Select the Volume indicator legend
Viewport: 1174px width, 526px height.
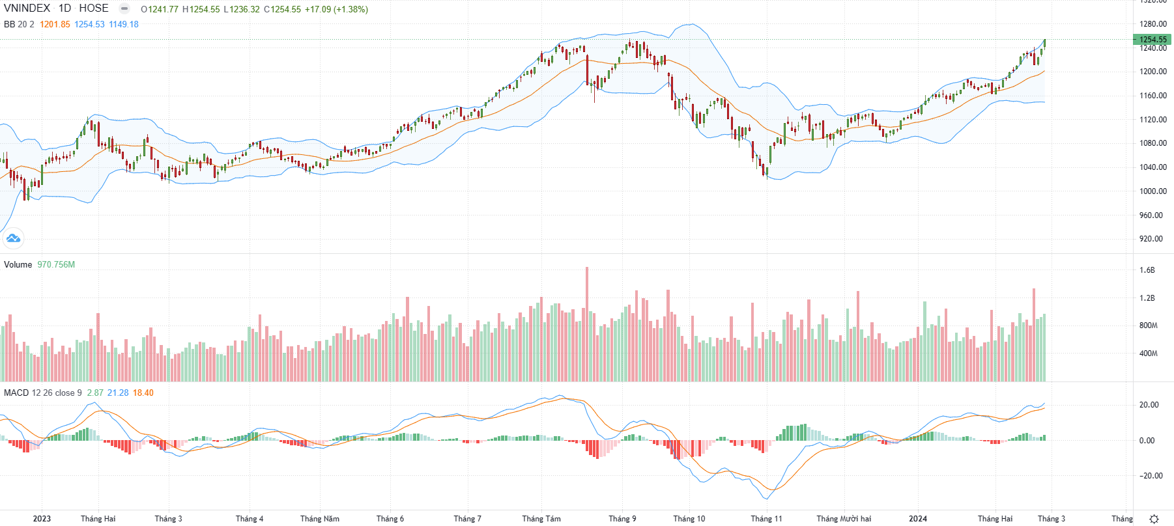18,264
